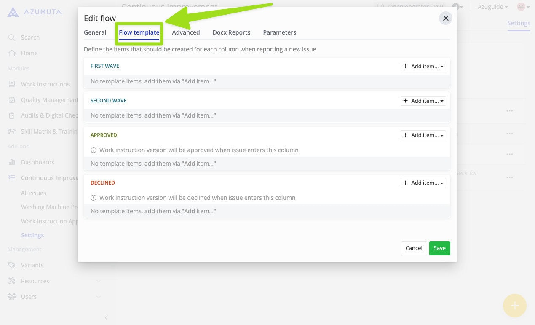Open Add item dropdown for First Wave
This screenshot has width=535, height=325.
pos(423,66)
